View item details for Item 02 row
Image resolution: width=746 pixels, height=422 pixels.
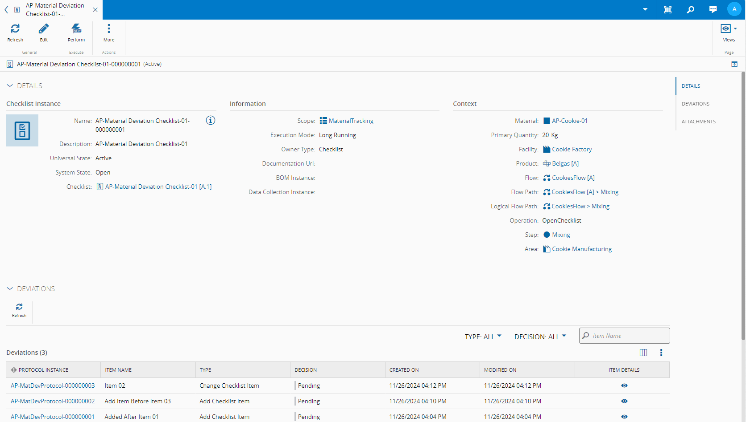pyautogui.click(x=624, y=385)
